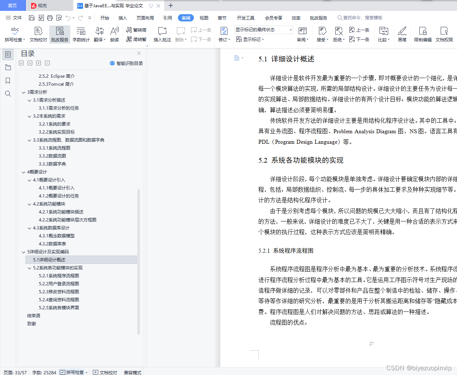Screen dimensions: 457x375
Task: Select outline entry 3.3.3数据字典
Action: (x=52, y=164)
